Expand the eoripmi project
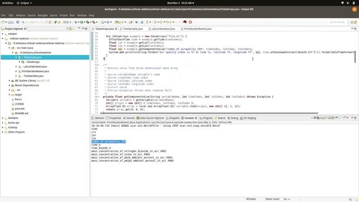This screenshot has height=202, width=359. coord(3,34)
